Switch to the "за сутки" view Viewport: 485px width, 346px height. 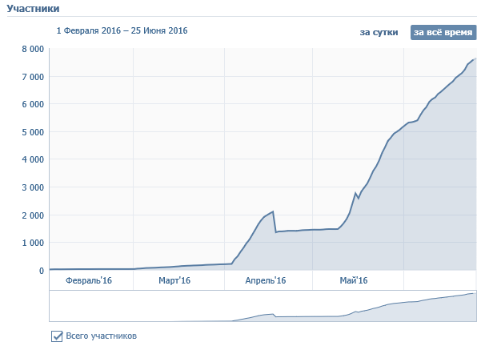(379, 33)
